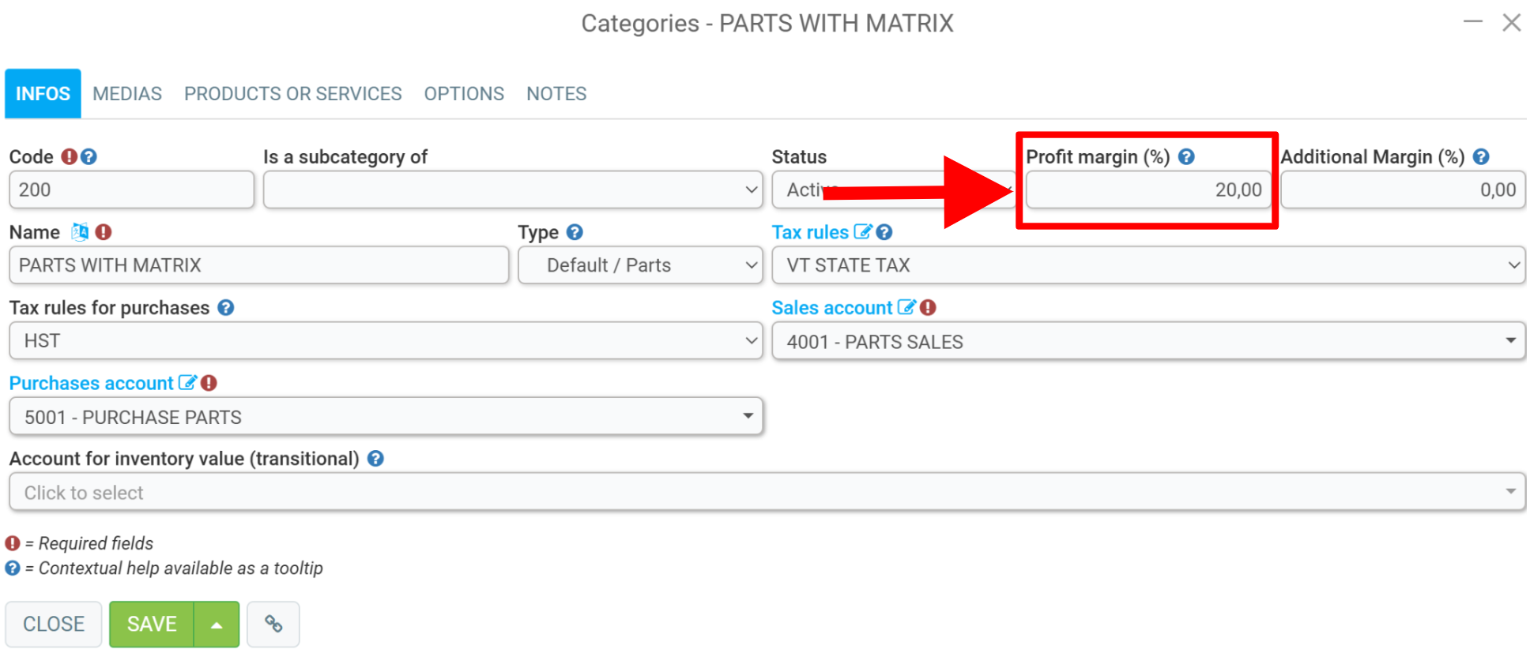
Task: Open the Type dropdown showing Default / Parts
Action: pos(640,265)
